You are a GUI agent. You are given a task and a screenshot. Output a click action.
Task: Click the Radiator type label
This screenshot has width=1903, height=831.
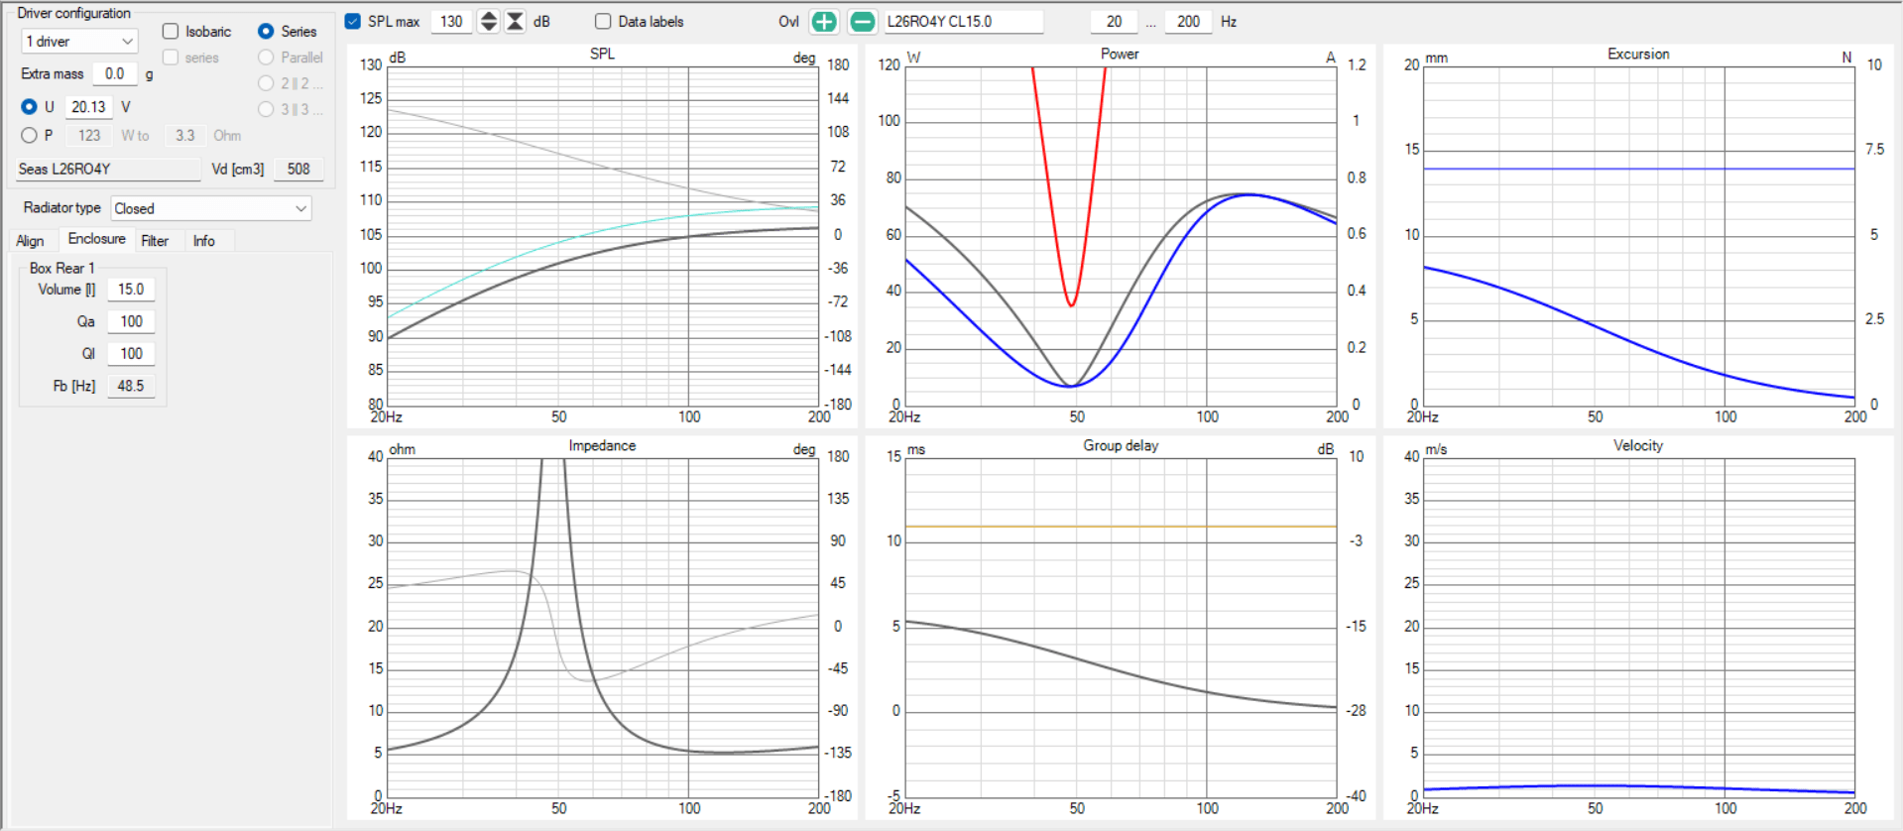pyautogui.click(x=61, y=207)
